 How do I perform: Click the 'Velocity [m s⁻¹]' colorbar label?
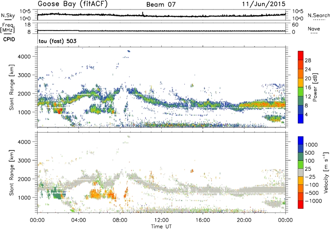coord(326,172)
